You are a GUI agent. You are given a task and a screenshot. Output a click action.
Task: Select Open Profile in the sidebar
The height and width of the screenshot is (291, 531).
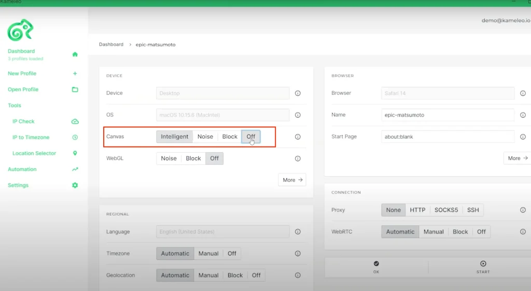[x=23, y=89]
